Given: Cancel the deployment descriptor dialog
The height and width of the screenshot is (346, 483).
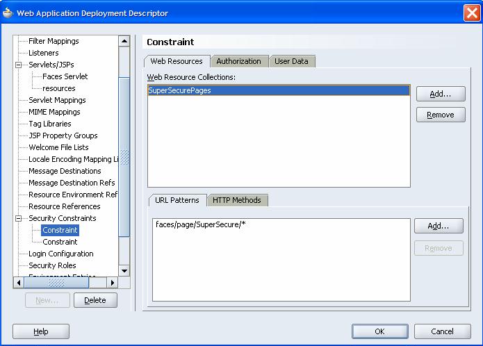Looking at the screenshot, I should pos(442,331).
